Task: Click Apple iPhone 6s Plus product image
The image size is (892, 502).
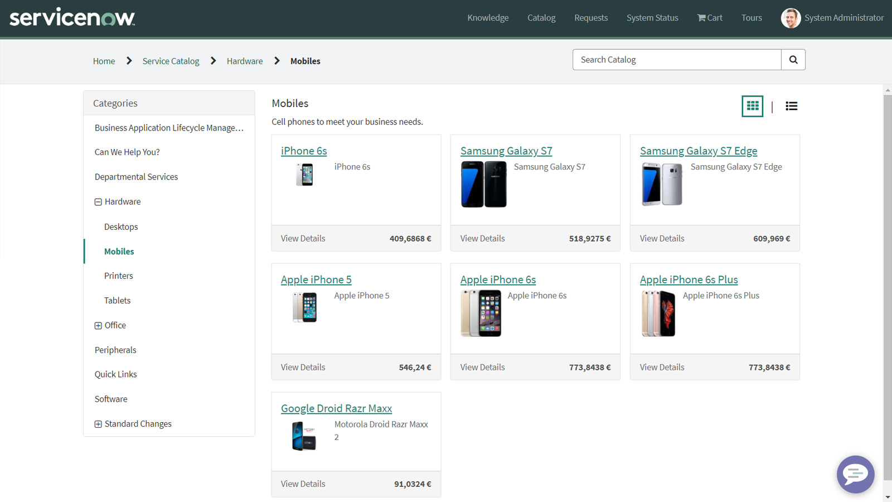Action: (x=658, y=313)
